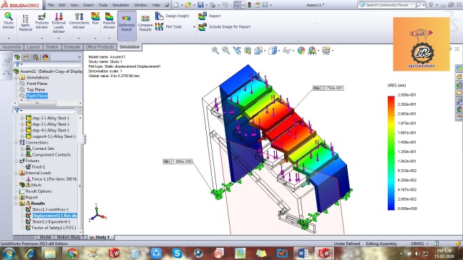
Task: Select FeatureManager design tree tab icon
Action: tap(17, 57)
